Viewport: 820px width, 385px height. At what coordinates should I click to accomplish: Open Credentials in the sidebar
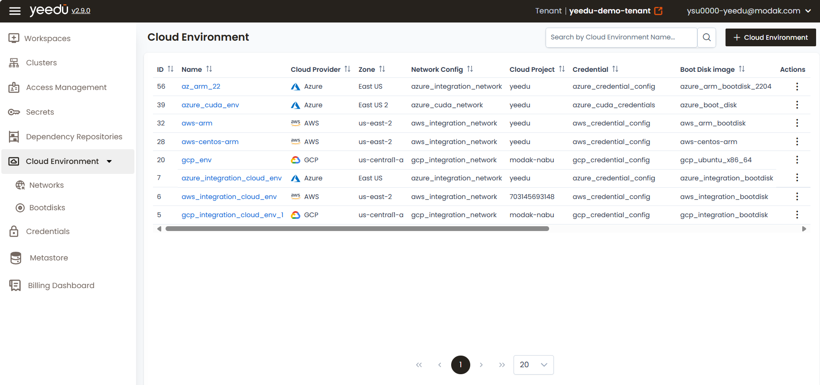click(39, 231)
